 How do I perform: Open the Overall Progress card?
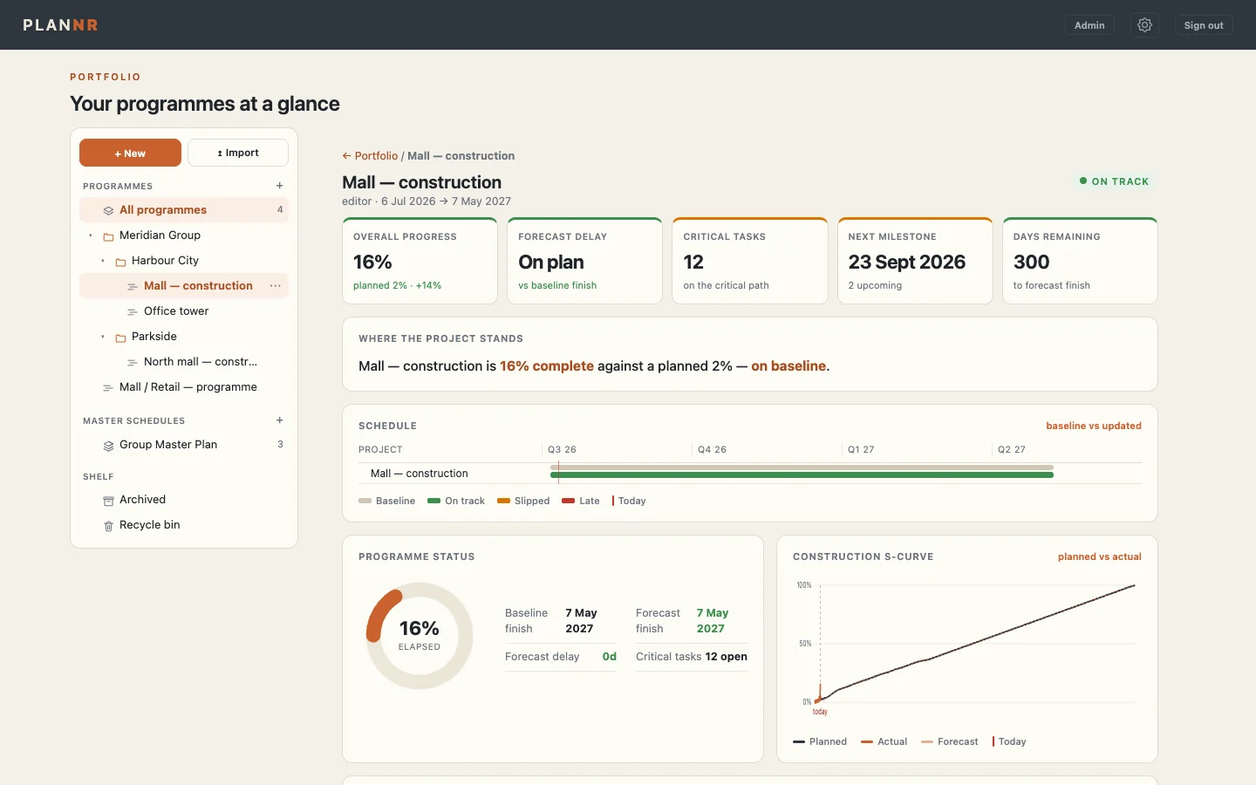click(x=420, y=261)
